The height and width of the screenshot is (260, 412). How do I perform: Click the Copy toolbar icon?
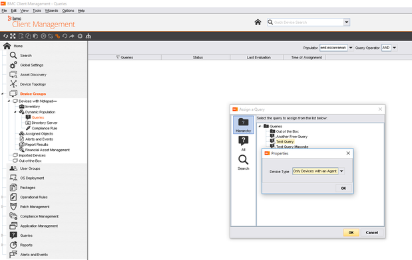click(28, 36)
